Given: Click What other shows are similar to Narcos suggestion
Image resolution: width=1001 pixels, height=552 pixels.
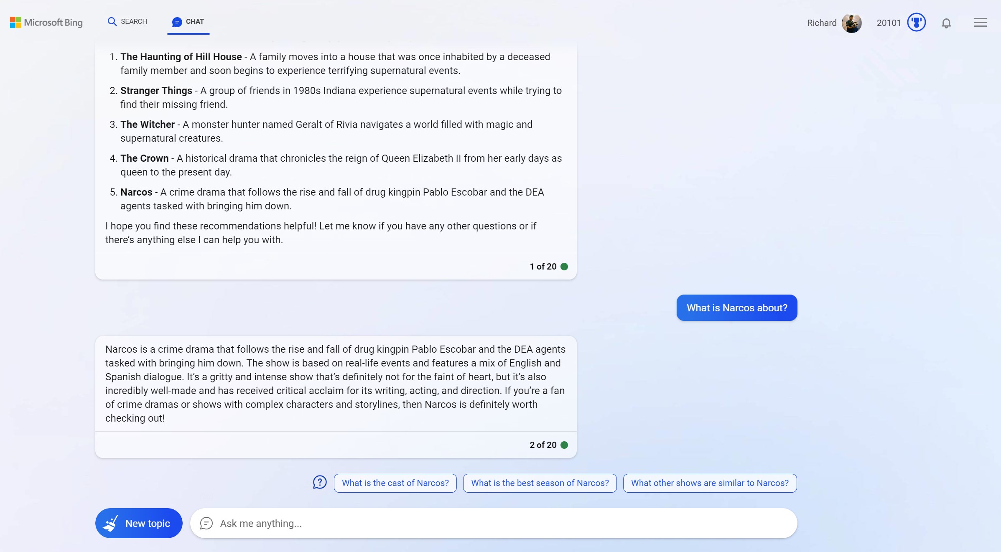Looking at the screenshot, I should coord(709,483).
